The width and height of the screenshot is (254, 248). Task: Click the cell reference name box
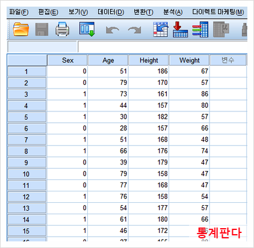(x=42, y=47)
